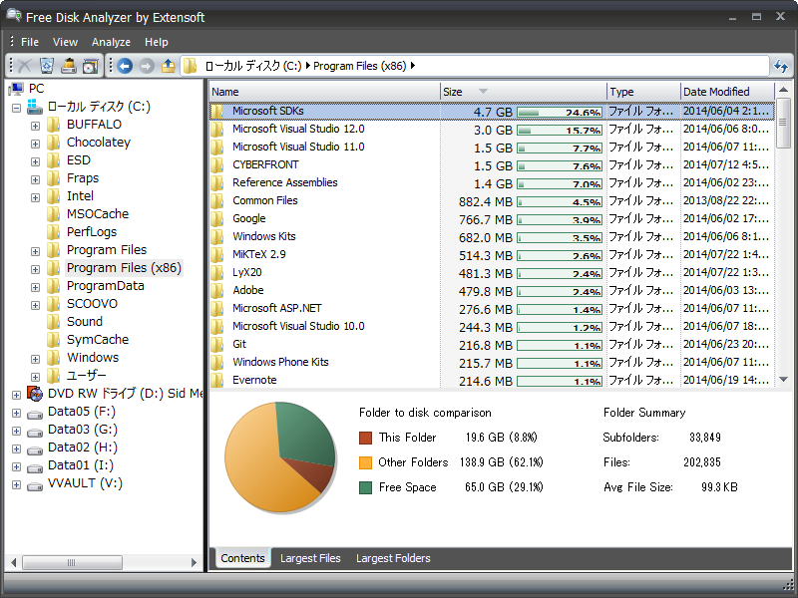Screen dimensions: 798x598
Task: Click the delete (X) toolbar icon
Action: coord(24,66)
